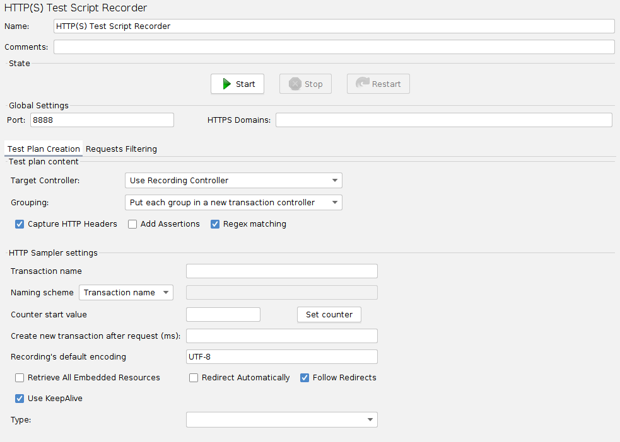Enable the Add Assertions checkbox
The height and width of the screenshot is (442, 620).
132,224
